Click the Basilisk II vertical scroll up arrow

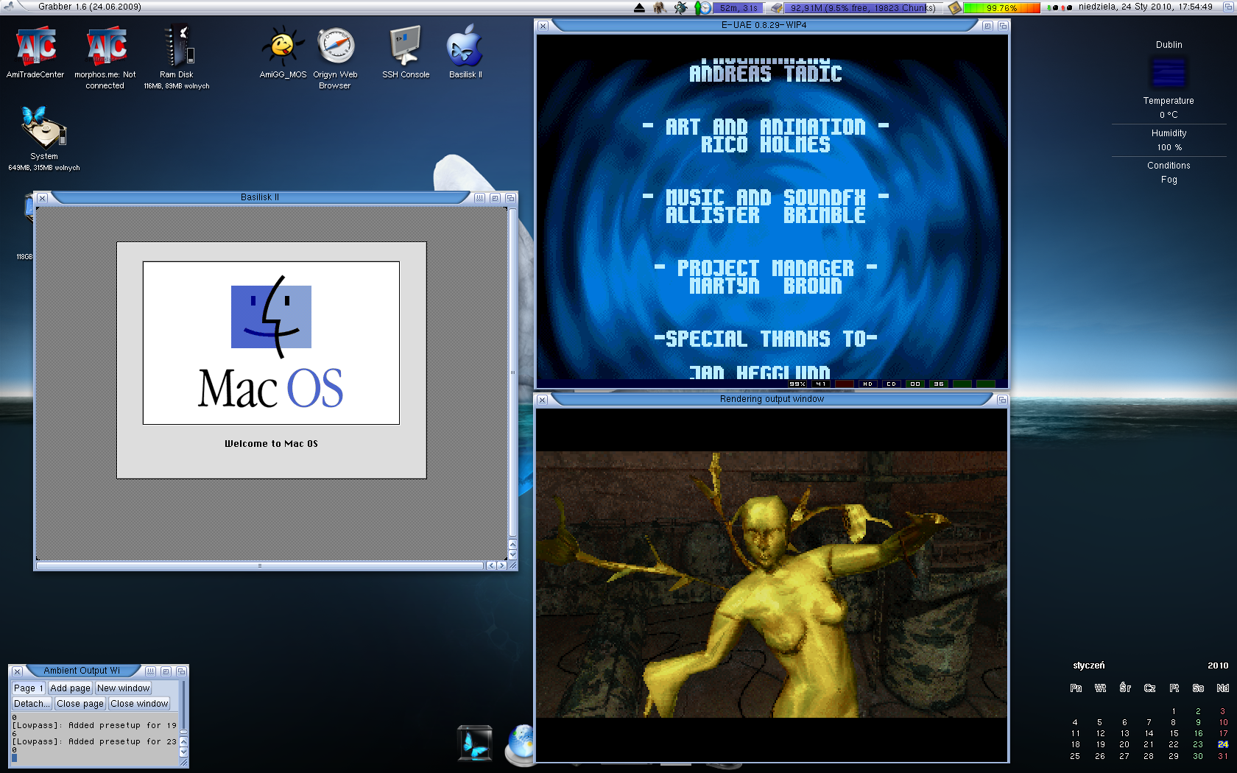[512, 544]
